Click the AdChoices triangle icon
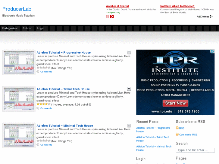Screen dimensions: 219x164 coord(211,17)
